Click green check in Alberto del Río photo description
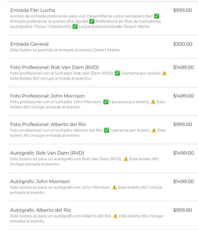 (x=107, y=130)
